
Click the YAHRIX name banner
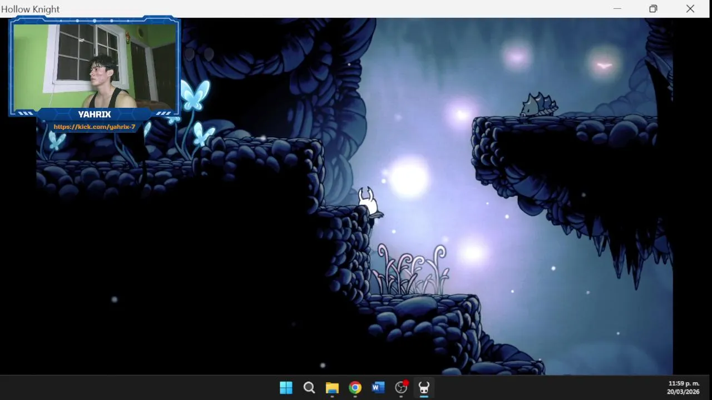pos(95,114)
